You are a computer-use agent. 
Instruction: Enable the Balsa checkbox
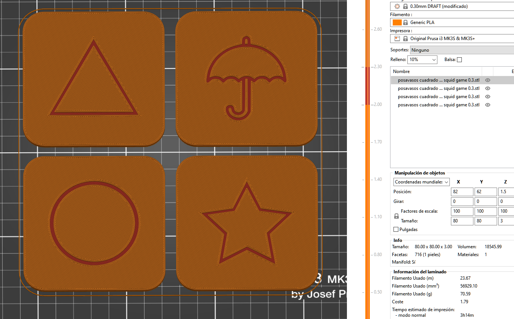click(x=459, y=60)
